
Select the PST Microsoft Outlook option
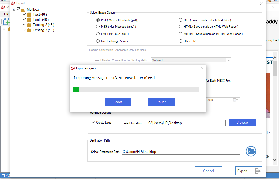coord(98,20)
